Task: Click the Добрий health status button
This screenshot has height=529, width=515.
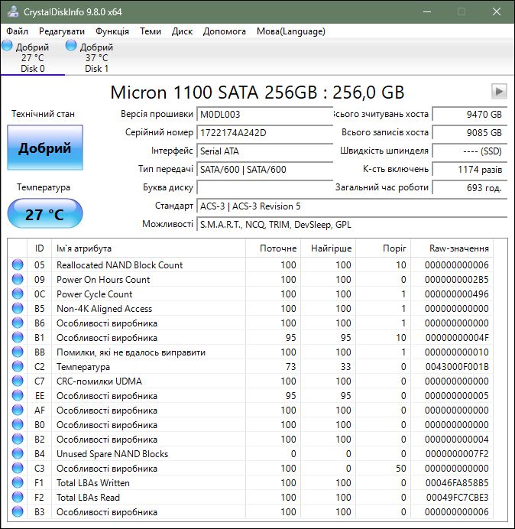Action: [x=45, y=148]
